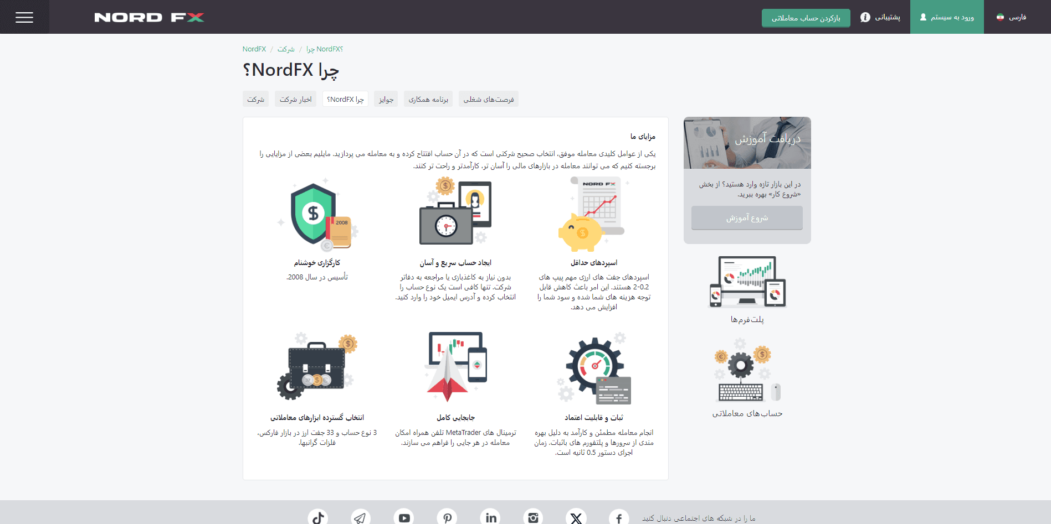Click the reputable broker heading text

(317, 263)
